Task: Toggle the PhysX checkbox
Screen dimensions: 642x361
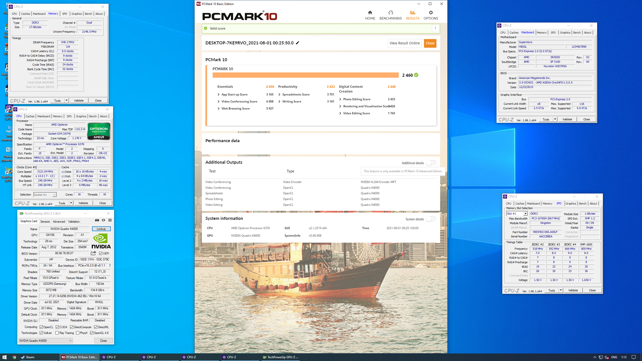Action: click(77, 333)
